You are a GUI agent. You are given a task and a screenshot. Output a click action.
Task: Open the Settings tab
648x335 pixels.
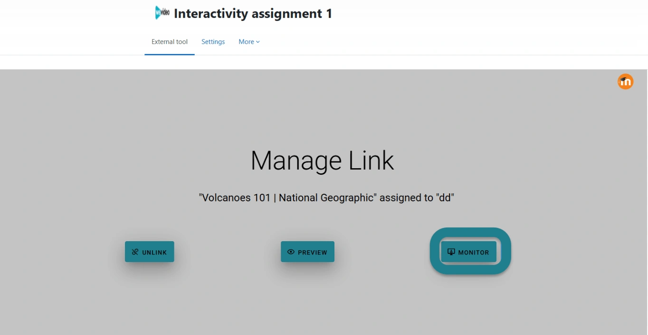[213, 42]
